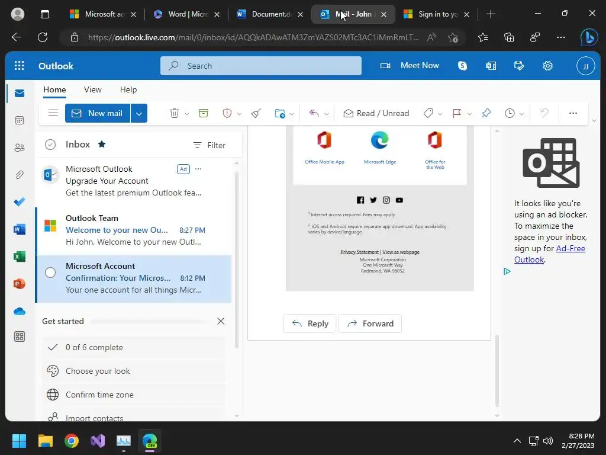Select all messages circle beside Inbox
Screen dimensions: 606x455
[x=50, y=145]
